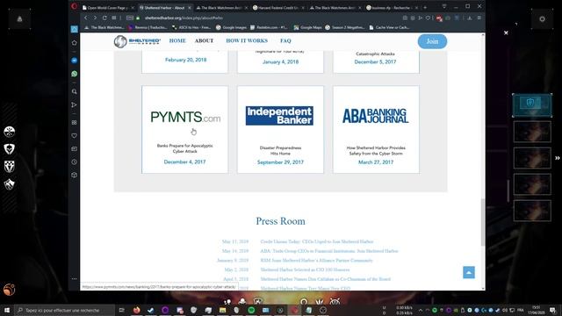This screenshot has height=316, width=562.
Task: Open Cache View bookmark
Action: [389, 27]
